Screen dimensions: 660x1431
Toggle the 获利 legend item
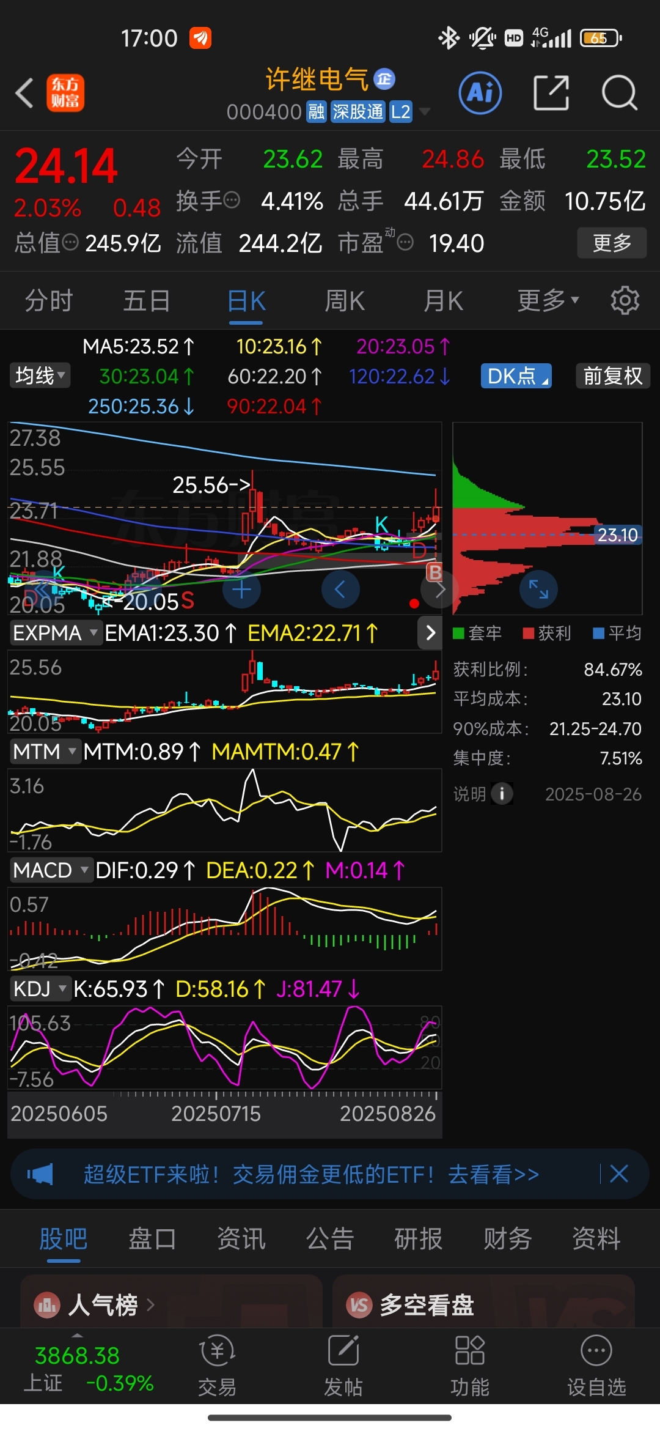pyautogui.click(x=547, y=633)
